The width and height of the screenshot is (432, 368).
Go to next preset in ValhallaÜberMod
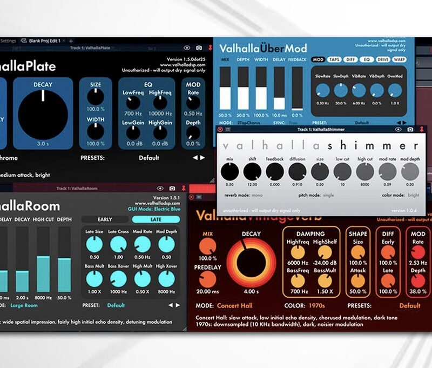(404, 123)
